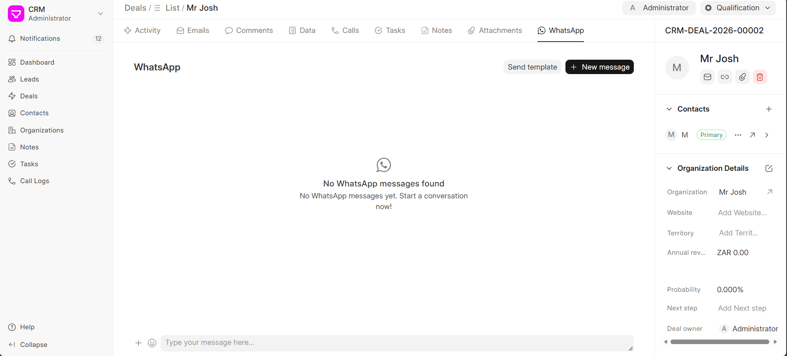Expand the CRM Administrator workspace menu
Screen dimensions: 787x356
(x=100, y=14)
